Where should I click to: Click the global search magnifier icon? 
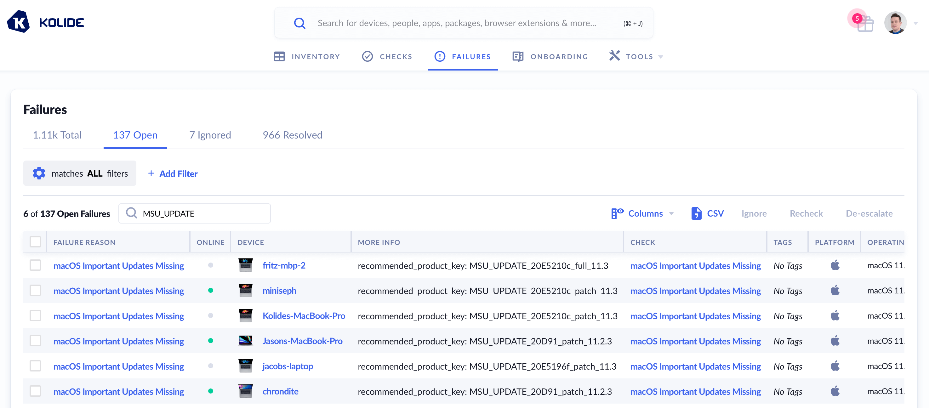[x=299, y=23]
